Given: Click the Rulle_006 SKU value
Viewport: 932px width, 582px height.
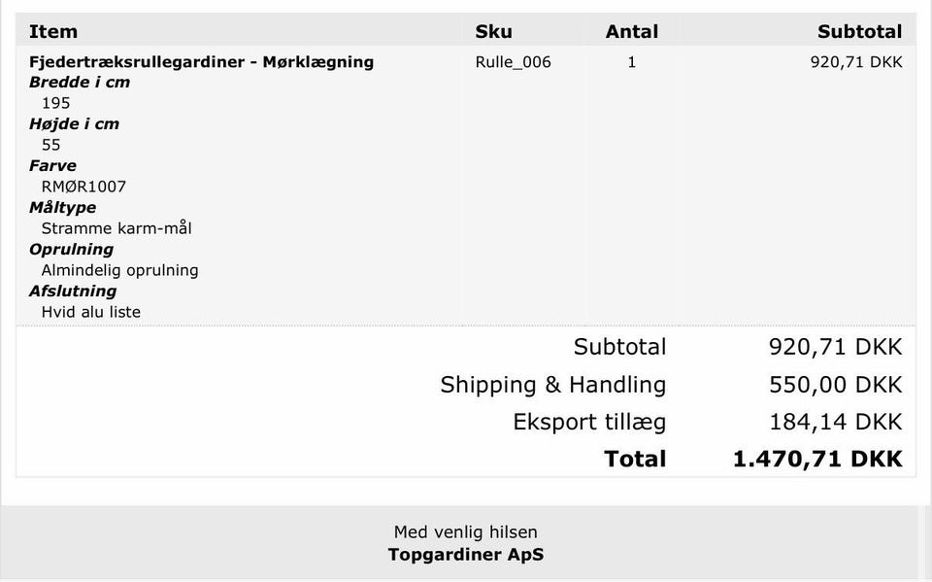Looking at the screenshot, I should pos(513,62).
